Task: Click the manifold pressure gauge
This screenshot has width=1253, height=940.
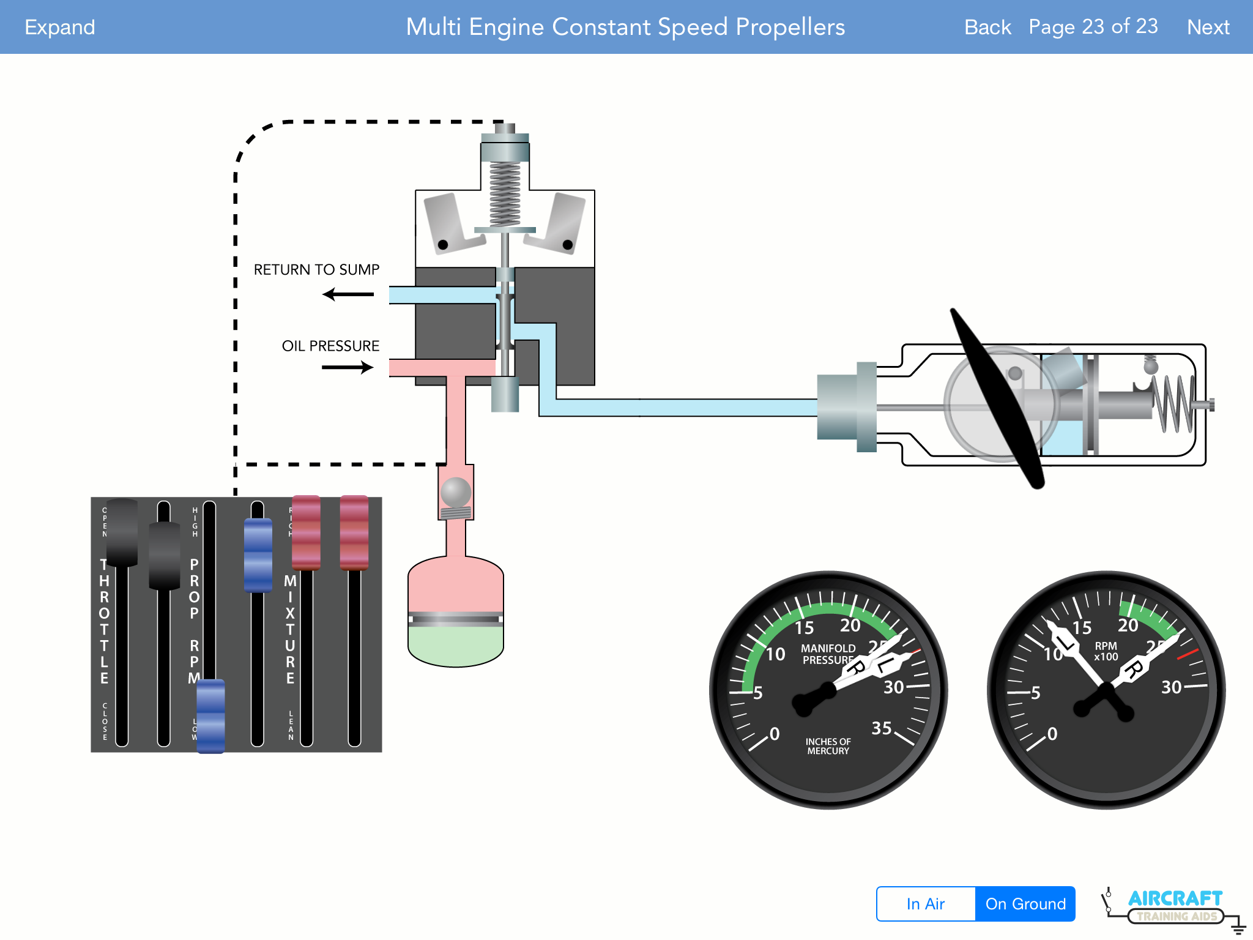Action: point(828,690)
